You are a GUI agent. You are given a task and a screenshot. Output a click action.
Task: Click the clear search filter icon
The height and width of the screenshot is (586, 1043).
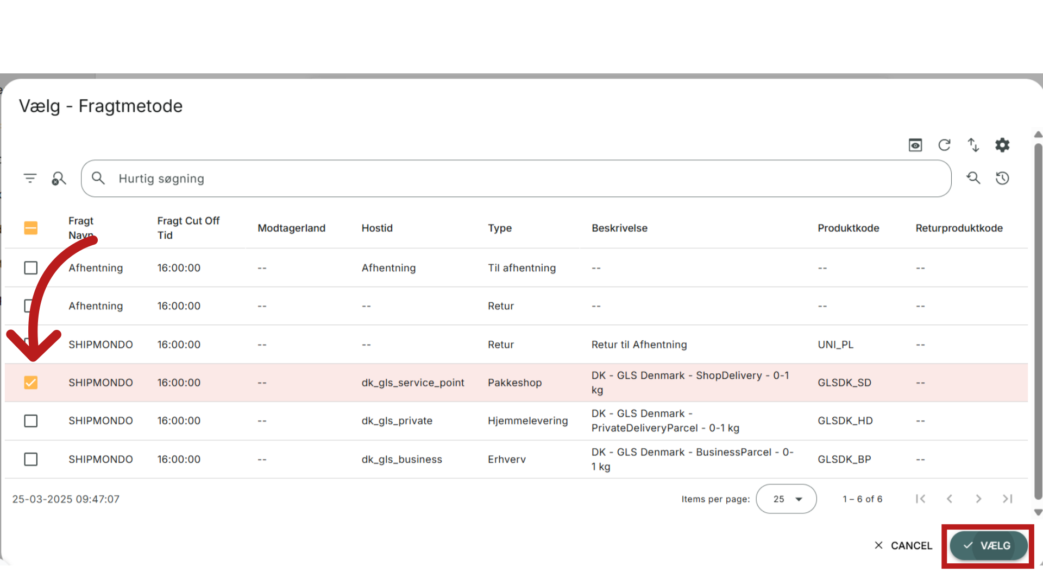point(59,178)
